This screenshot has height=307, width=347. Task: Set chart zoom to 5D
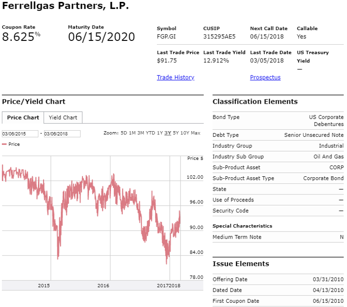(124, 133)
